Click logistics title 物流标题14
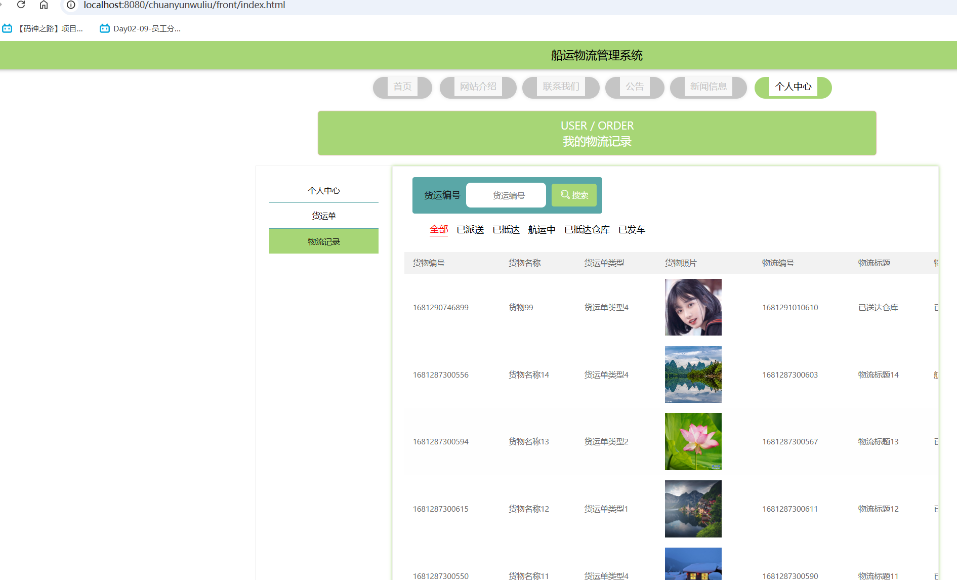Screen dimensions: 957x580 (x=879, y=375)
